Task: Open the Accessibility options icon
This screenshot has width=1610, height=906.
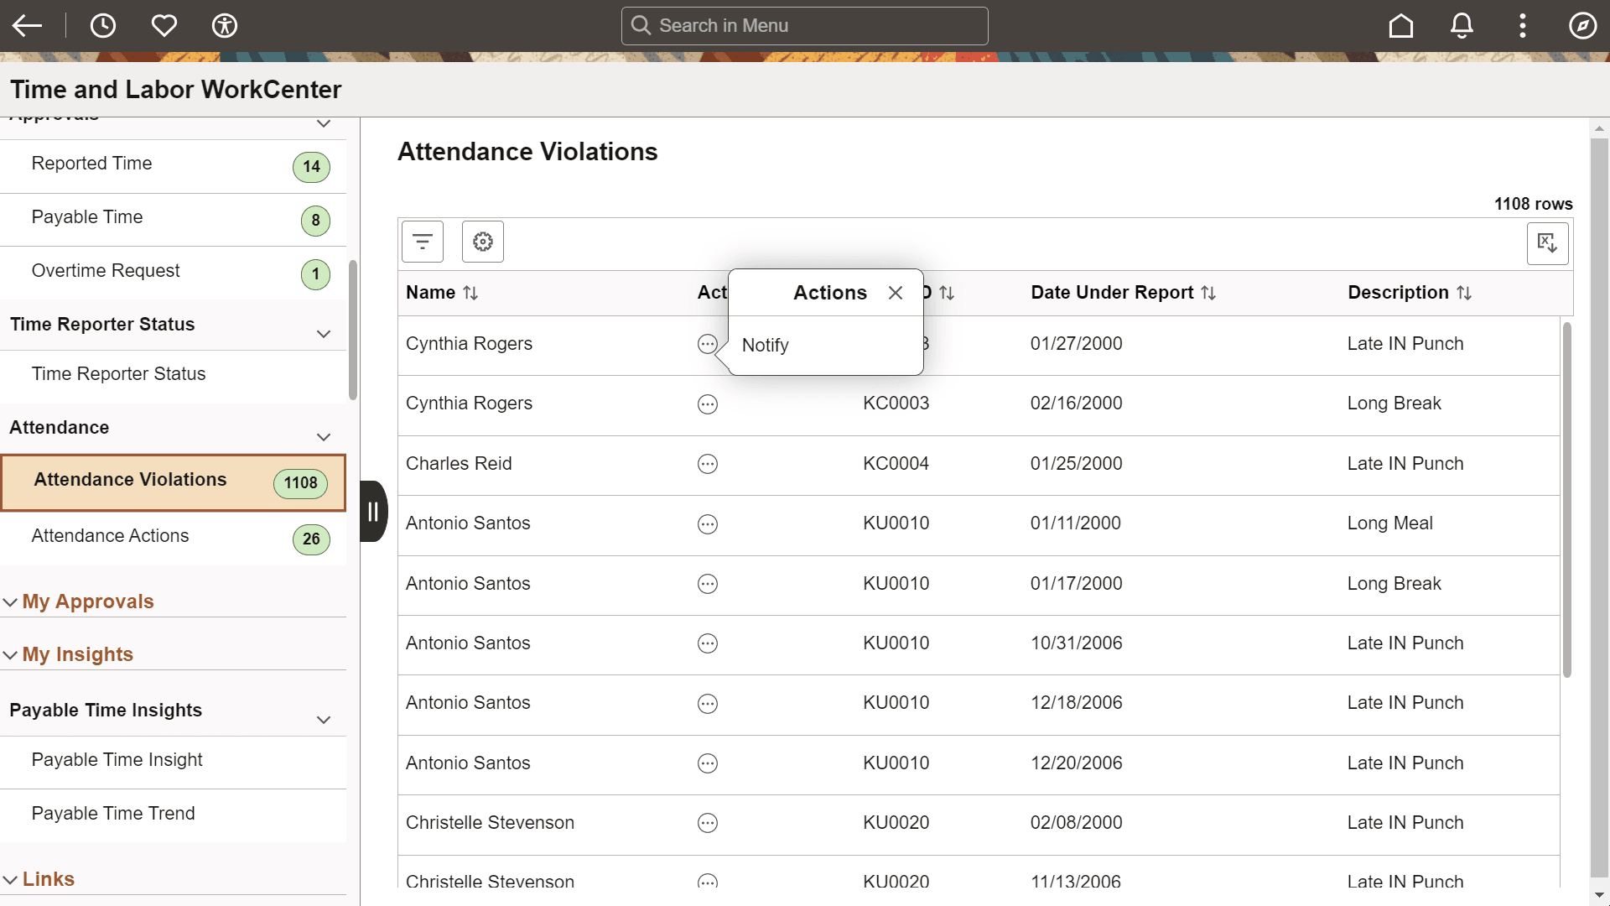Action: pos(225,25)
